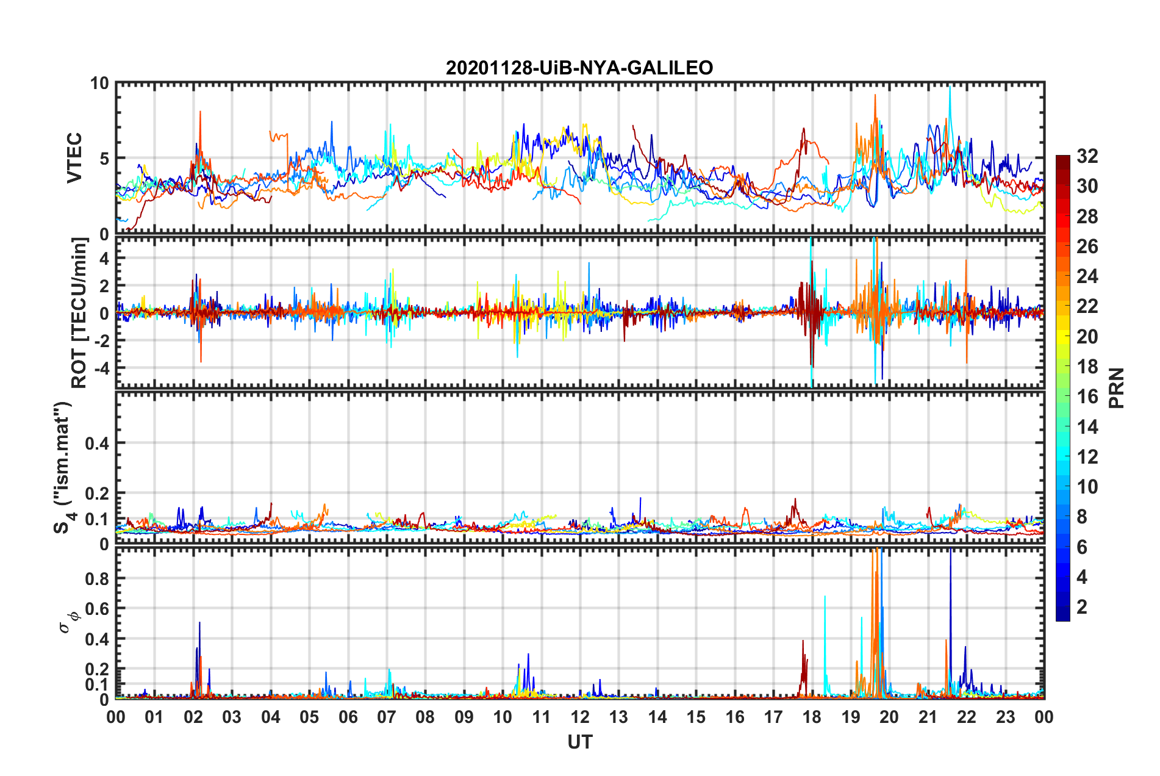Click UT hour tick label 17

[x=773, y=717]
